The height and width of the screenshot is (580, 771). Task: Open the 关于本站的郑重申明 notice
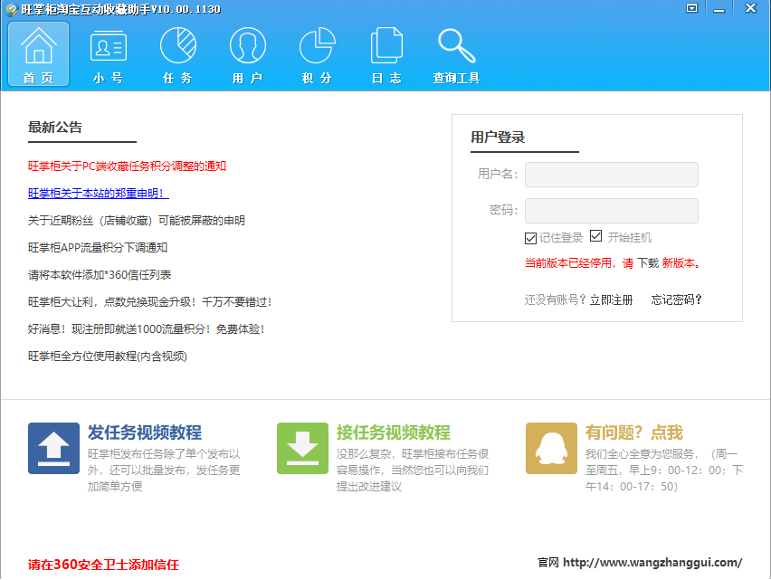(99, 193)
